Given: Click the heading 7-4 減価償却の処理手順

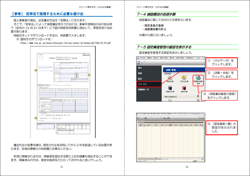Looking at the screenshot, I should tap(156, 14).
